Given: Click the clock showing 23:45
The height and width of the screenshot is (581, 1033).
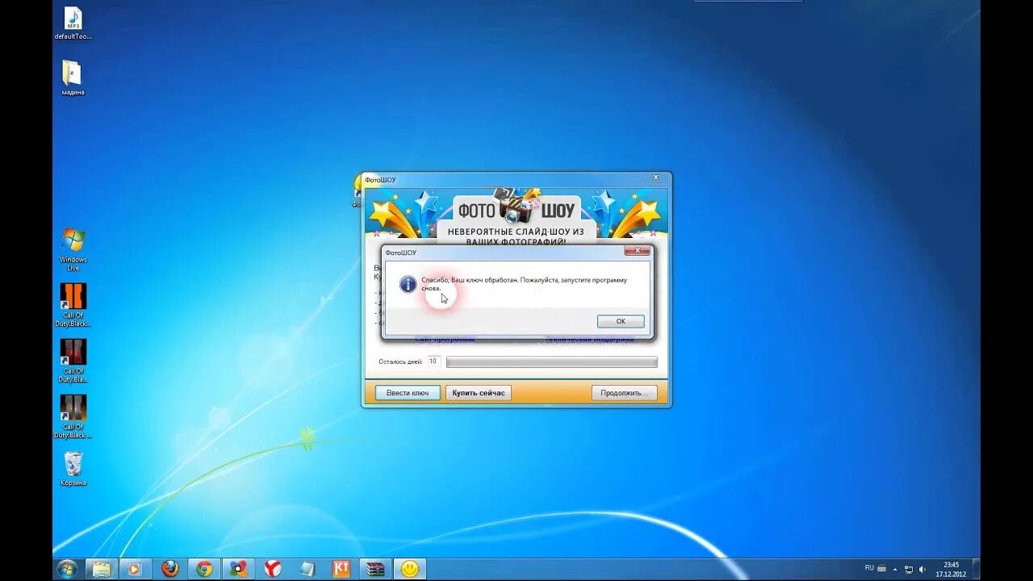Looking at the screenshot, I should pos(951,570).
